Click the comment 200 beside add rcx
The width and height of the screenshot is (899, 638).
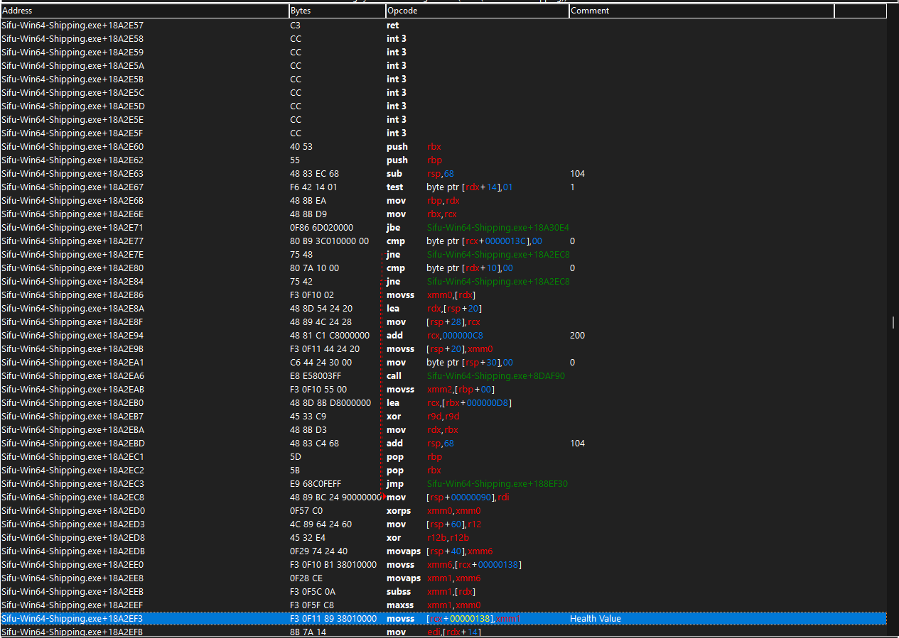[577, 335]
